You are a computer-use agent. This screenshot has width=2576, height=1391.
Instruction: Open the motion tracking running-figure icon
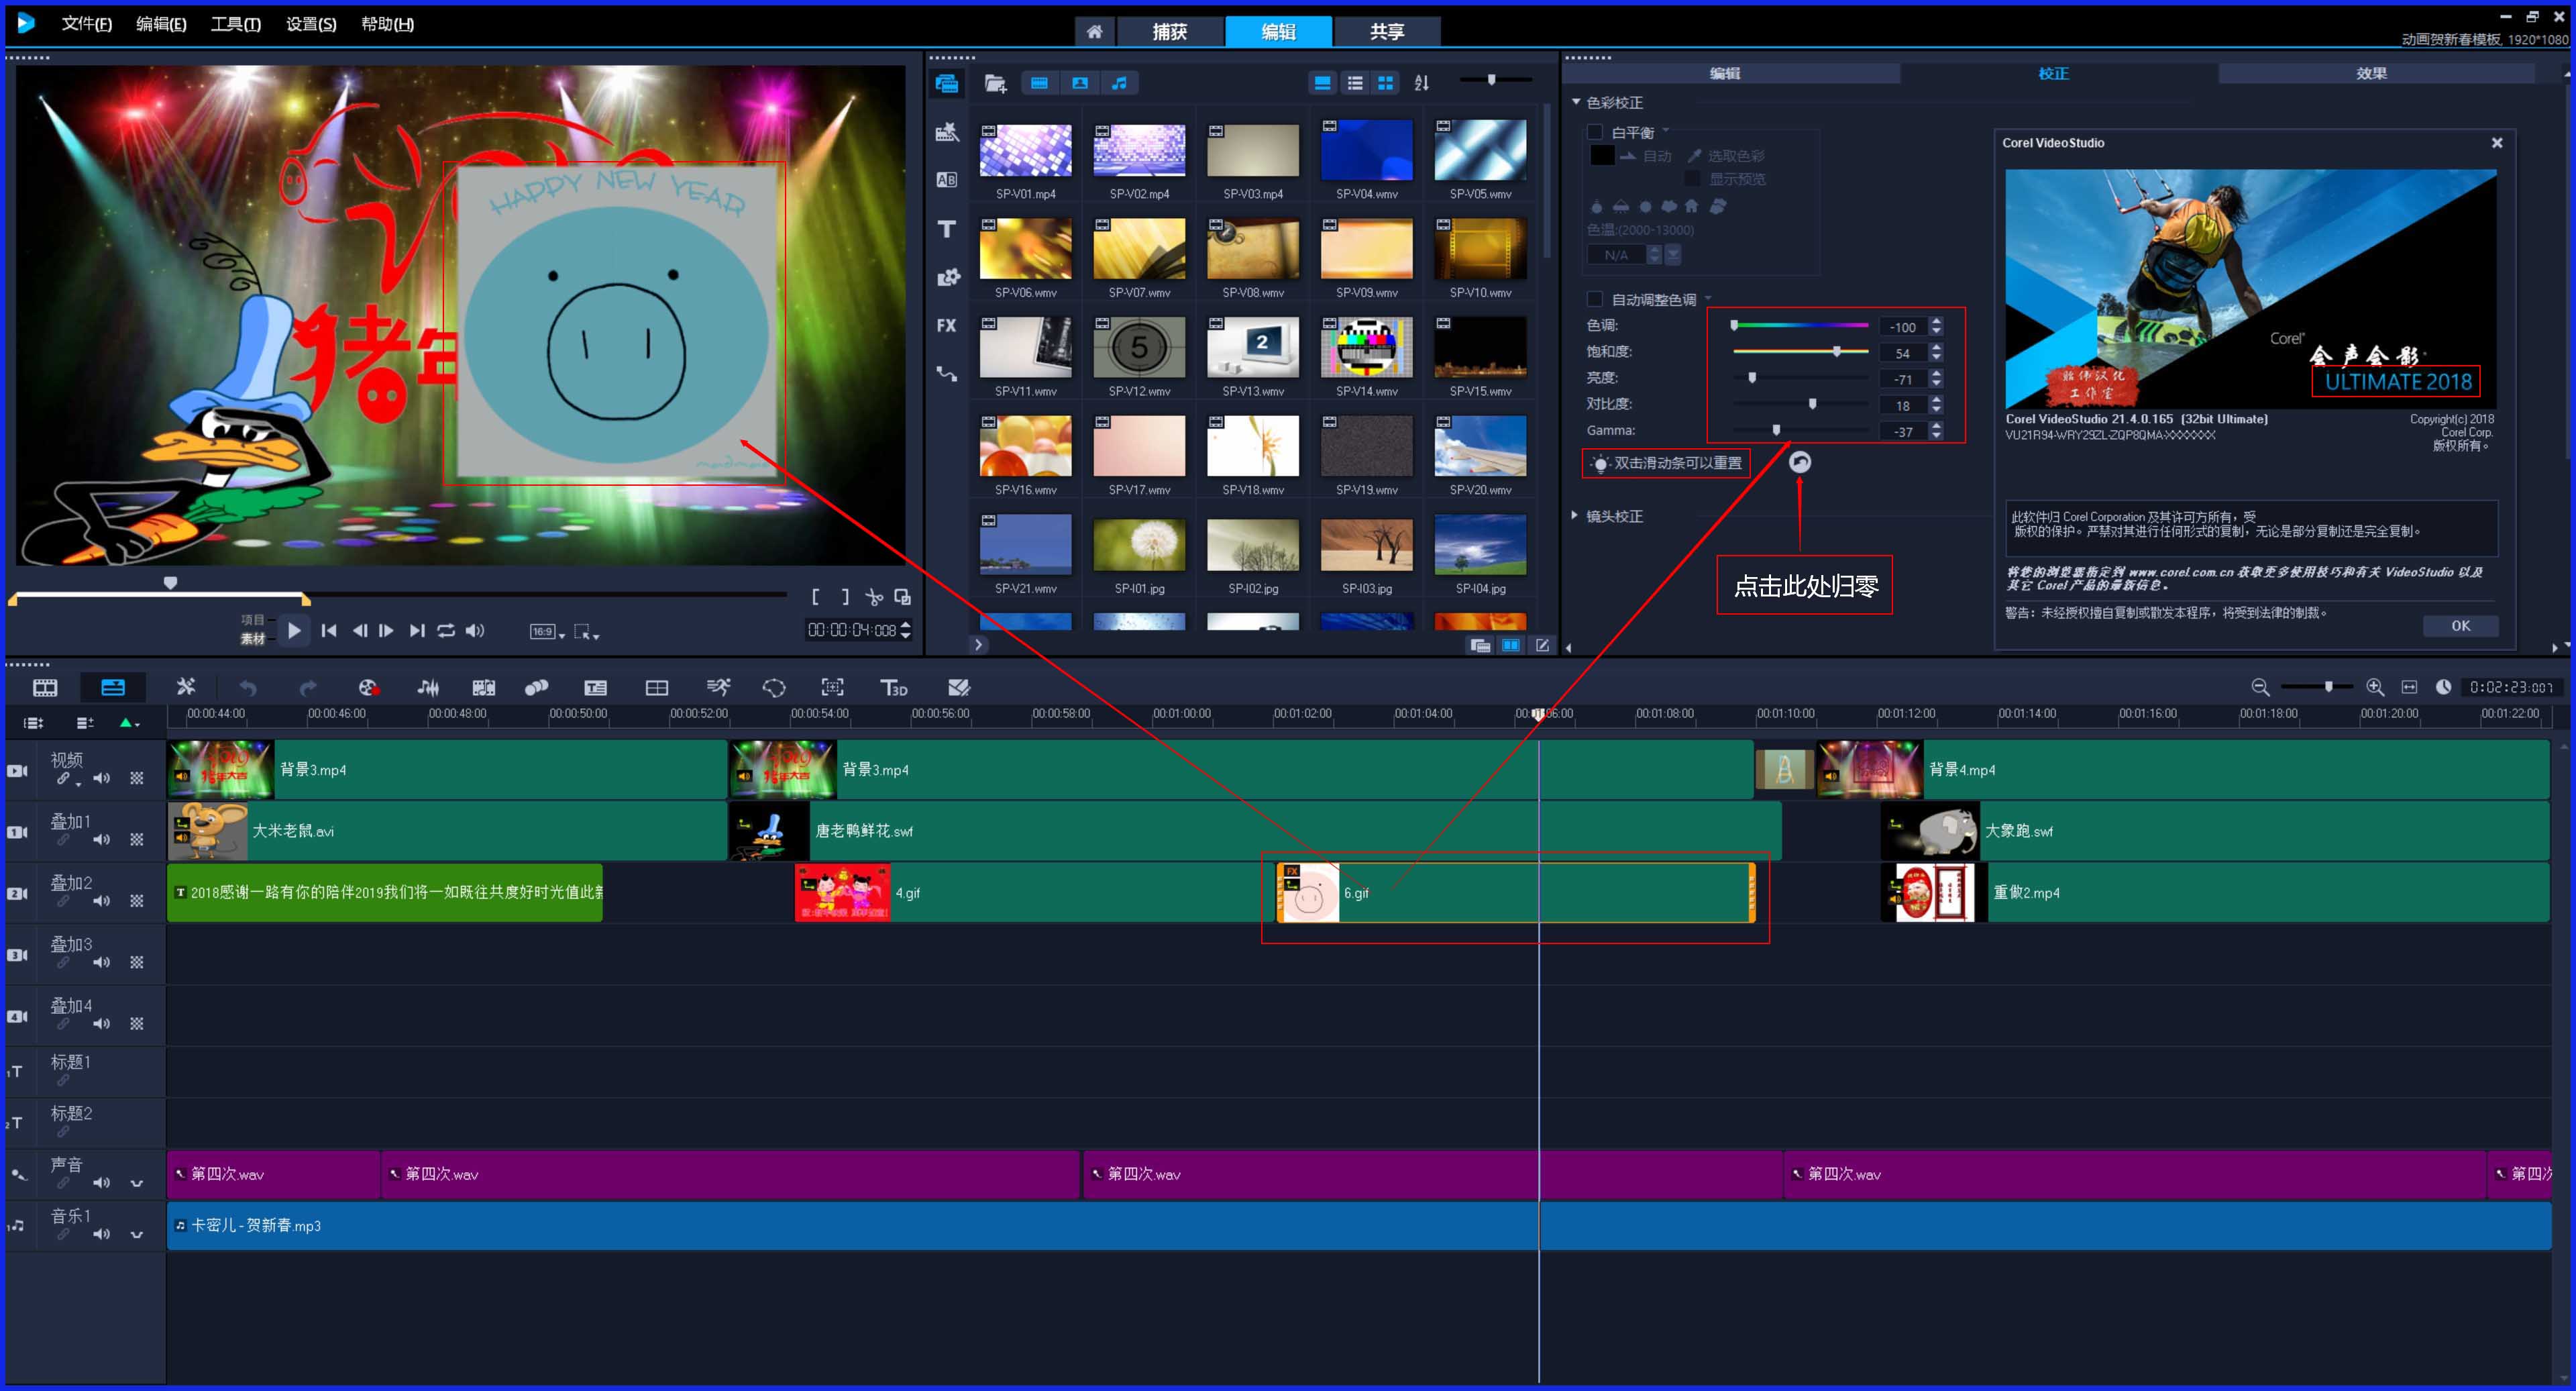[x=718, y=687]
